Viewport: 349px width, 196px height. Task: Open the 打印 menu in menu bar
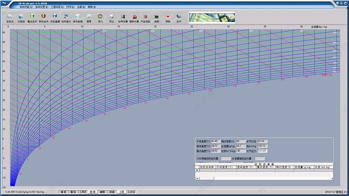click(70, 7)
